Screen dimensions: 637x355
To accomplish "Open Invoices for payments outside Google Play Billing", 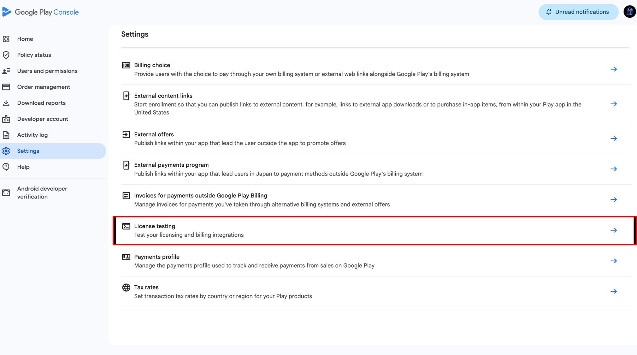I will click(201, 195).
